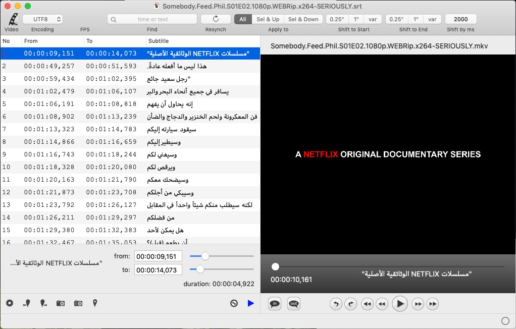Click 'var' under Shift to End
Viewport: 516px width, 329px height.
(x=432, y=19)
